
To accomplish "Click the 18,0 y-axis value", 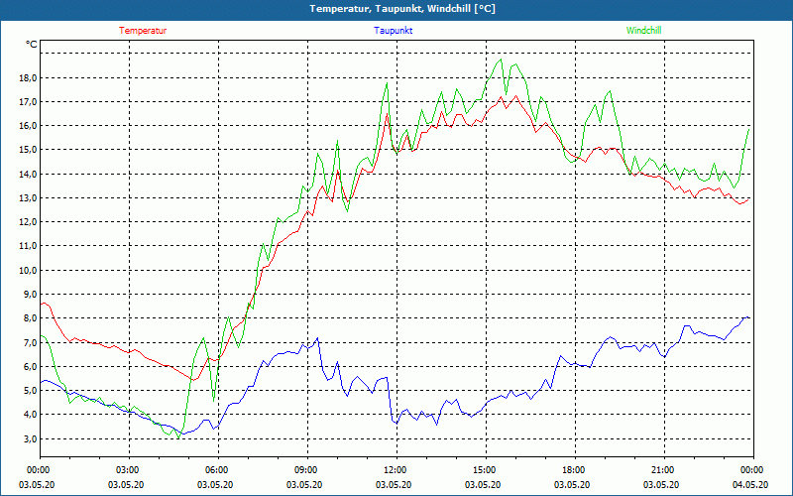I will (26, 78).
